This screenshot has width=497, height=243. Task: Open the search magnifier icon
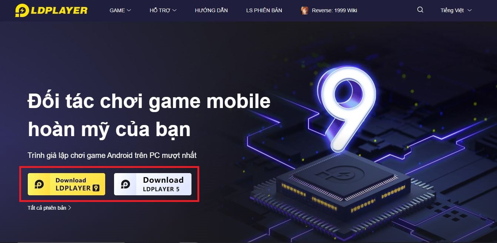coord(420,10)
